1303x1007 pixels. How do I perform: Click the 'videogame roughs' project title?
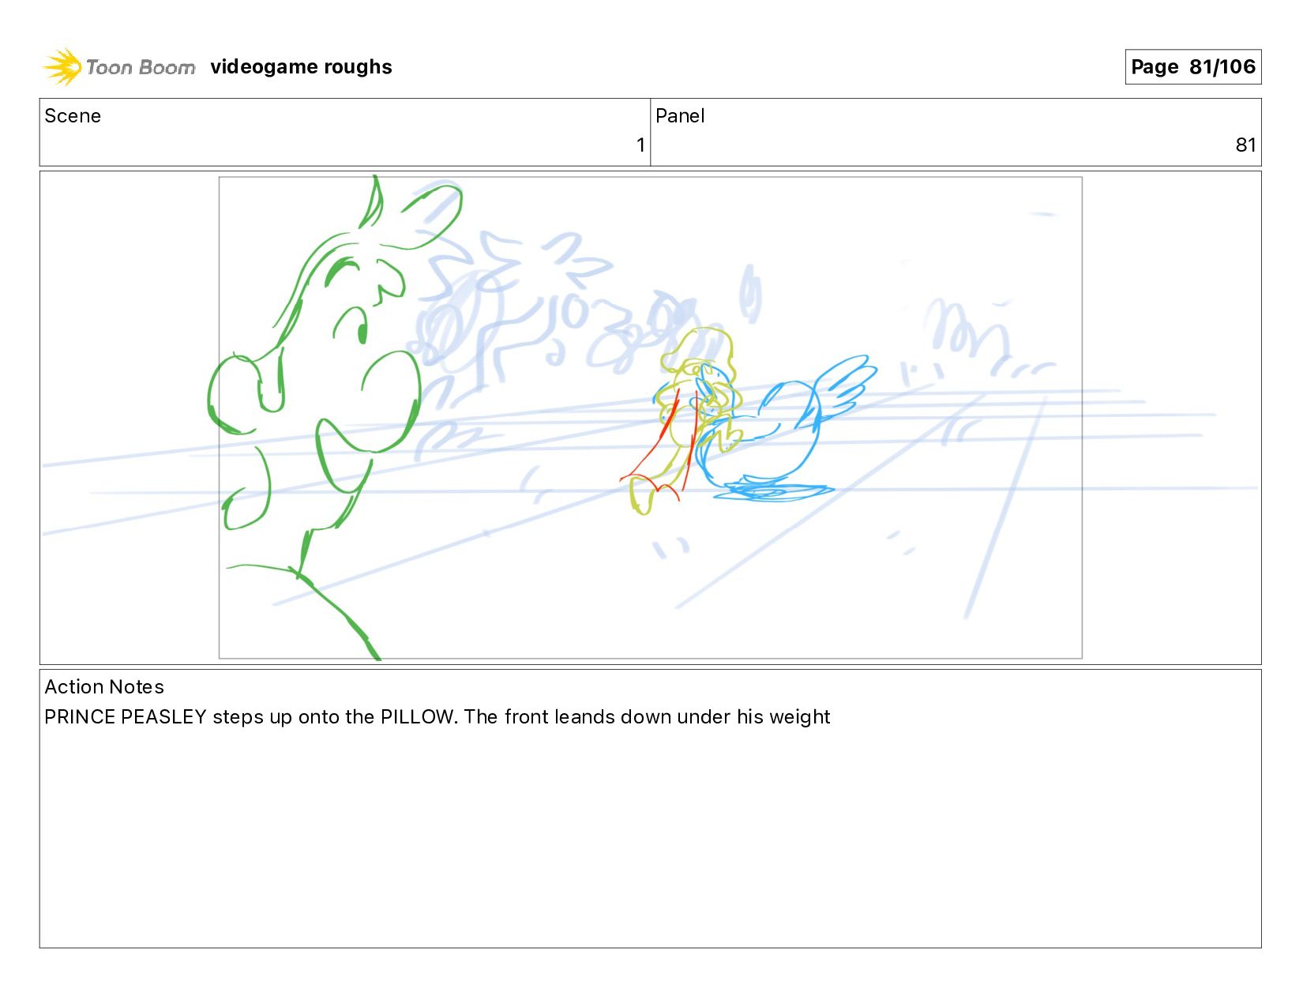(301, 67)
